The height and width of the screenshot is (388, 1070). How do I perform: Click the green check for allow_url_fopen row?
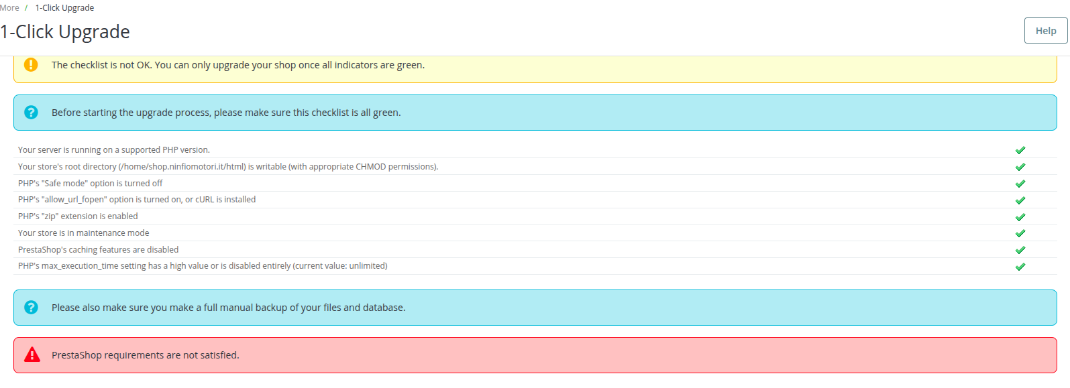click(1020, 200)
